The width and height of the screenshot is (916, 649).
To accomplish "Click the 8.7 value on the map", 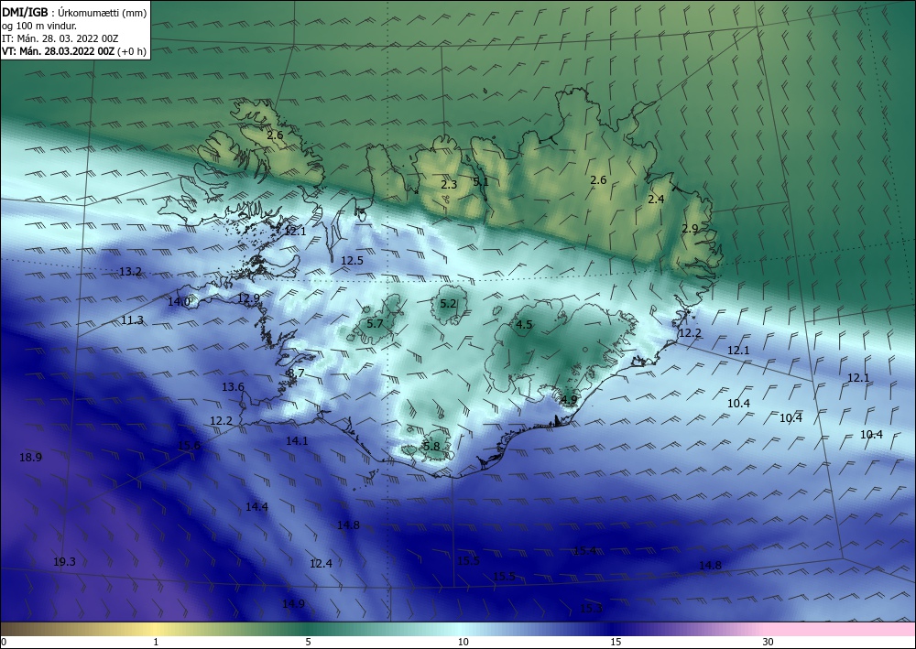I will click(296, 373).
